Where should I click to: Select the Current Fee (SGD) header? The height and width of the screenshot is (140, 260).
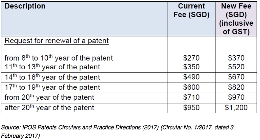pyautogui.click(x=191, y=11)
